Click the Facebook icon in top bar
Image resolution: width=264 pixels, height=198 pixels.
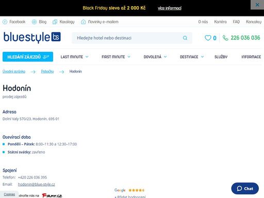(x=5, y=22)
